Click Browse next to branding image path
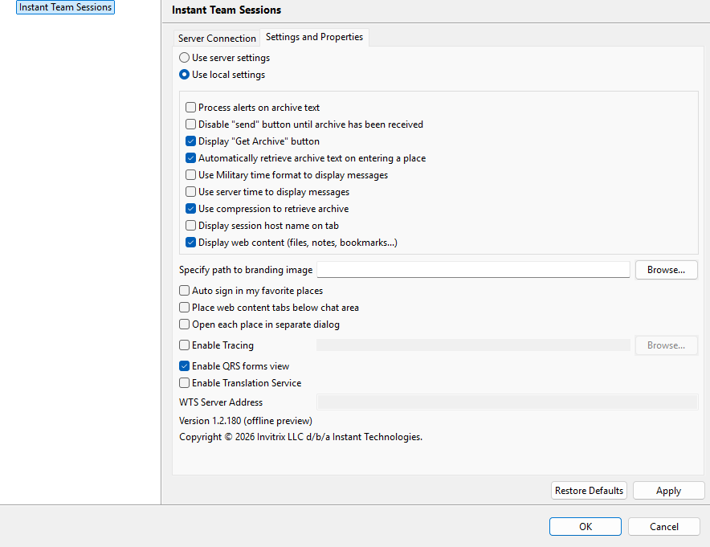The image size is (710, 547). 666,270
